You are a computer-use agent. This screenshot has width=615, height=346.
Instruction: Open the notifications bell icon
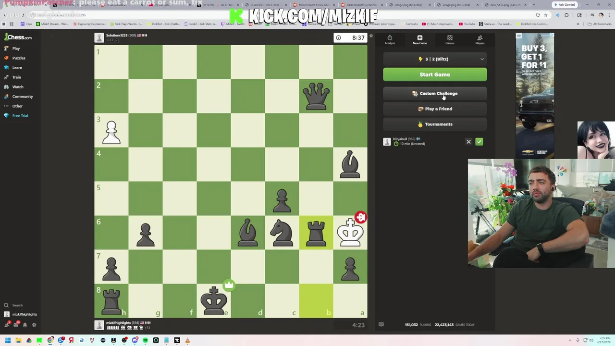point(25,325)
